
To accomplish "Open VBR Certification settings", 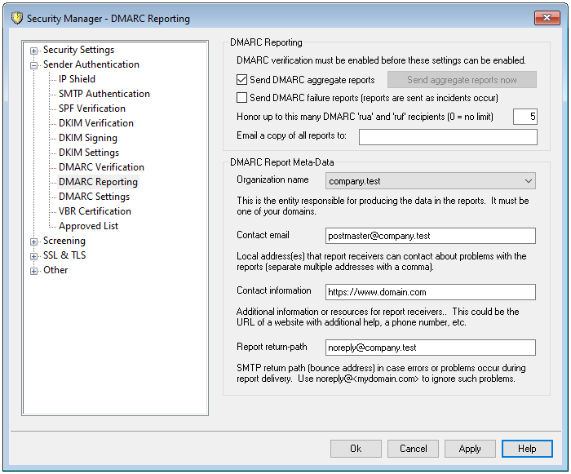I will click(x=95, y=211).
